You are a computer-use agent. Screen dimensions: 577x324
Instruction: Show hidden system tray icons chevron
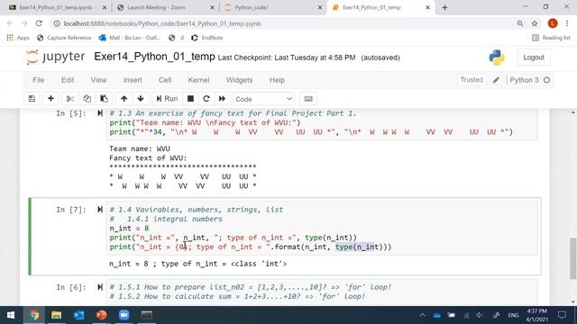[423, 315]
